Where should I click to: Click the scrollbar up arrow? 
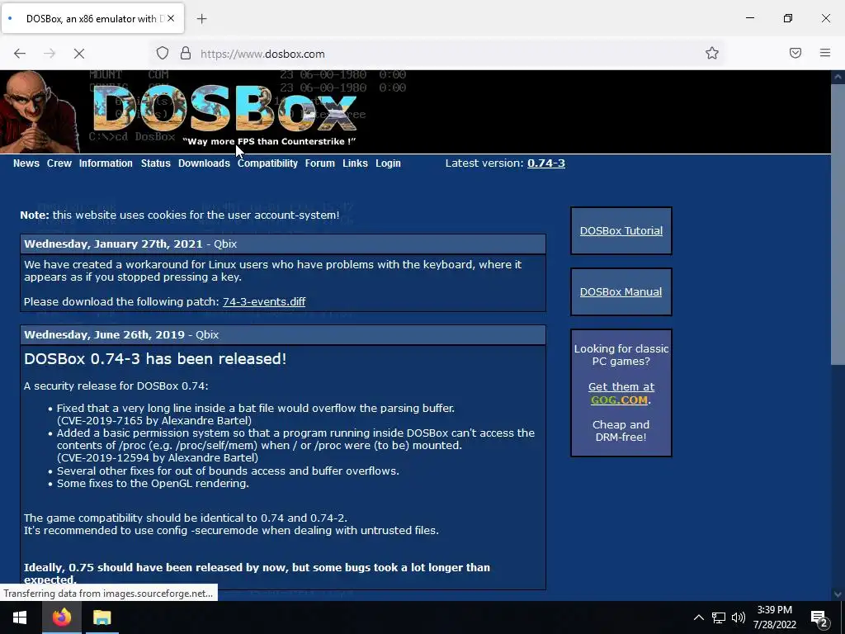pyautogui.click(x=838, y=77)
